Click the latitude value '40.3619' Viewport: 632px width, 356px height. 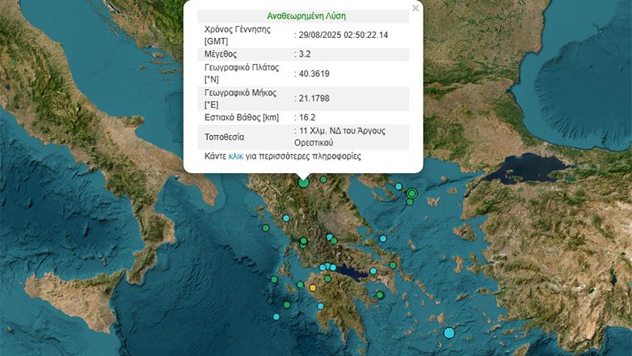coord(314,74)
